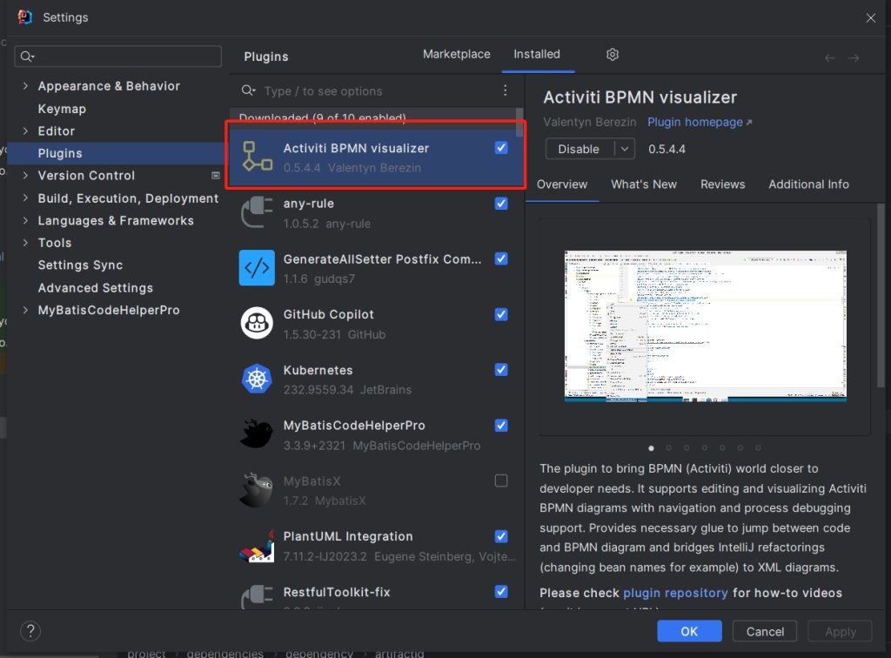Confirm settings with the OK button
The image size is (891, 658).
[x=689, y=631]
